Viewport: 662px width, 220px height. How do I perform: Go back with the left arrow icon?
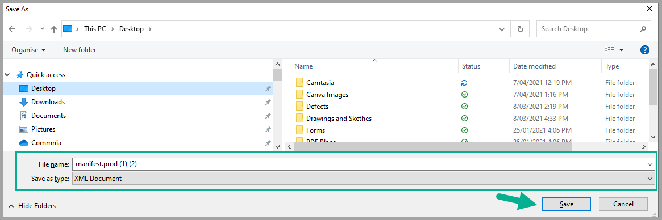[x=13, y=29]
